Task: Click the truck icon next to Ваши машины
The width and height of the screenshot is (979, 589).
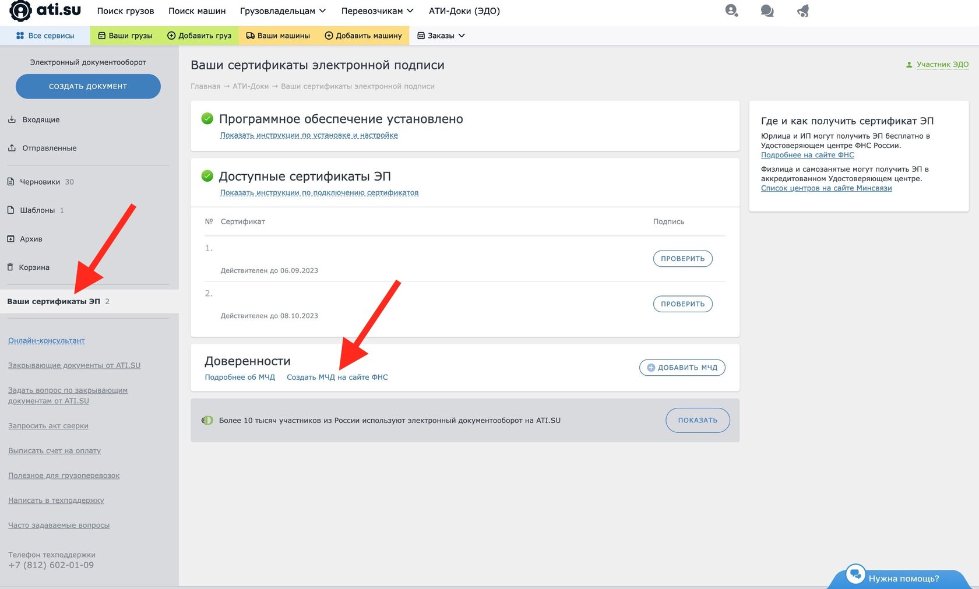Action: [x=251, y=36]
